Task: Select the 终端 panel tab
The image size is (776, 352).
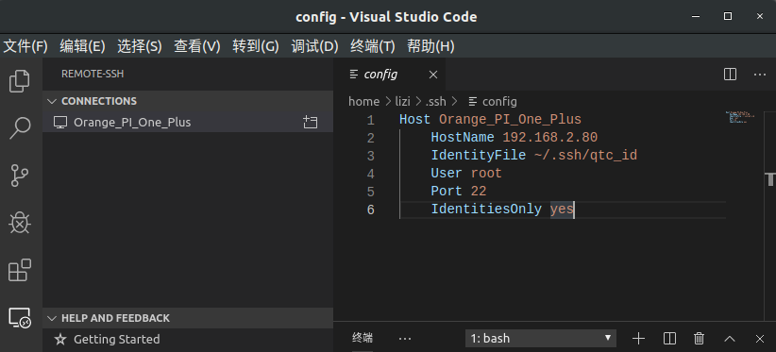Action: point(363,339)
